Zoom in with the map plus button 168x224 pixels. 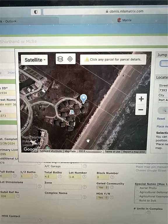[141, 99]
